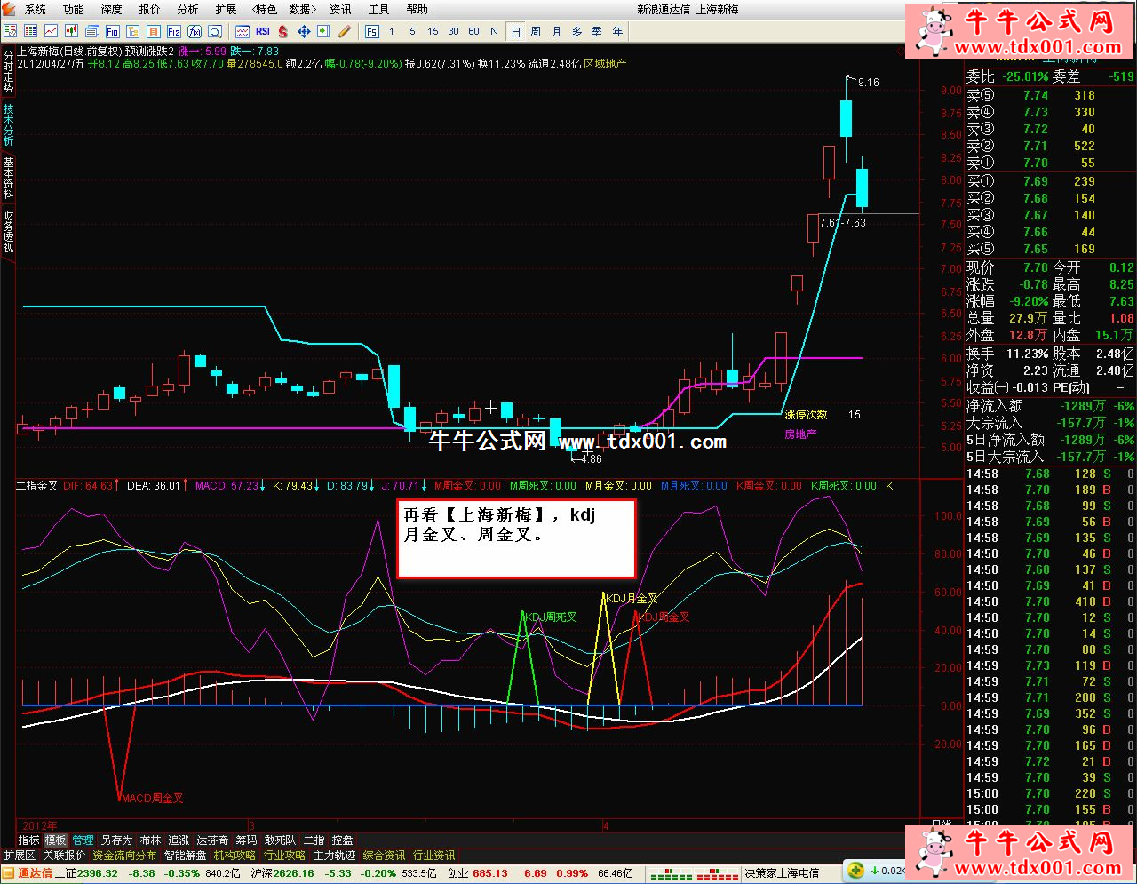Open the orange F11 document icon
The height and width of the screenshot is (884, 1137).
(x=154, y=31)
